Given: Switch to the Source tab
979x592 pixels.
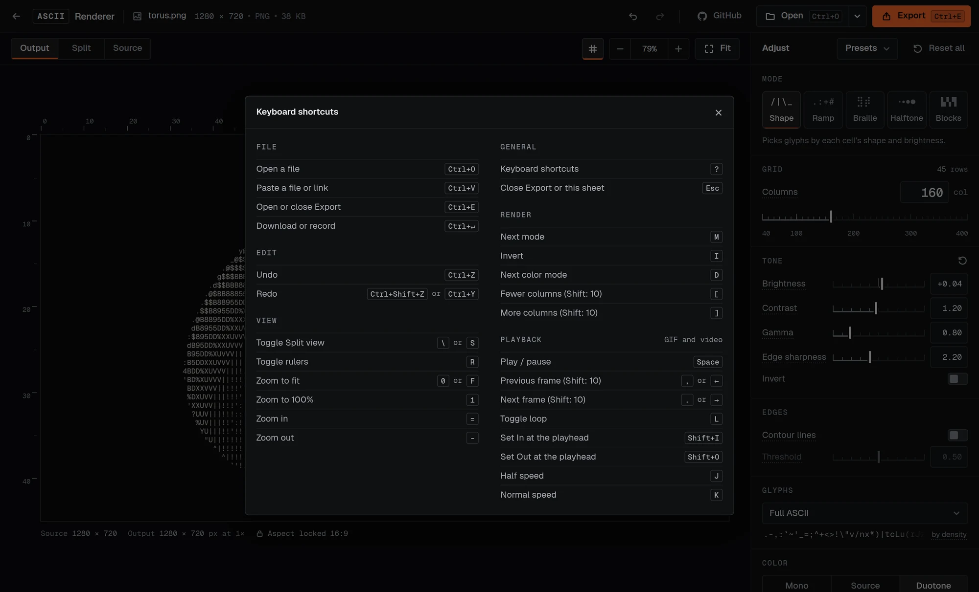Looking at the screenshot, I should (x=127, y=48).
